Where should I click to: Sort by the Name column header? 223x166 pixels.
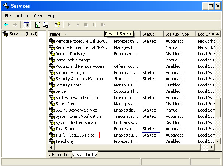[74, 34]
